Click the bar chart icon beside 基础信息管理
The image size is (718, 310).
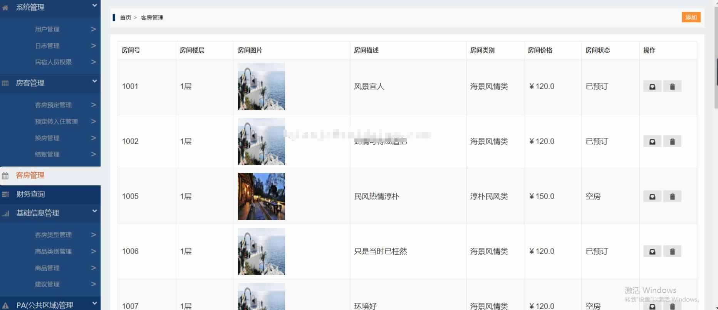5,213
